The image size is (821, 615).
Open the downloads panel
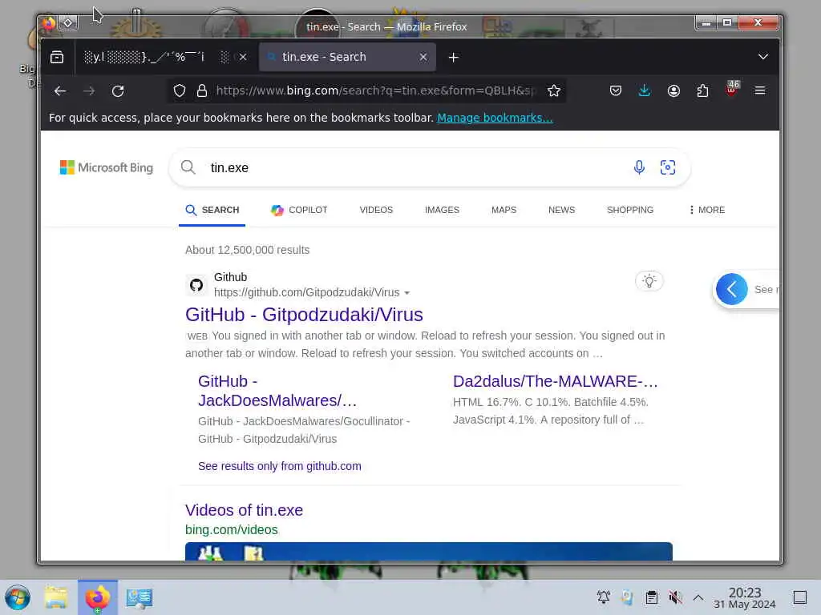point(645,91)
